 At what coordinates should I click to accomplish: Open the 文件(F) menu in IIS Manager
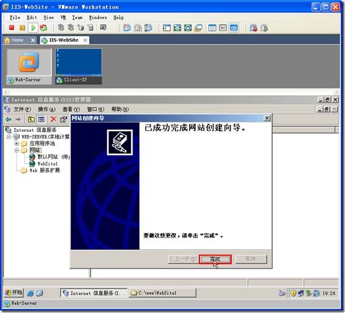[22, 109]
